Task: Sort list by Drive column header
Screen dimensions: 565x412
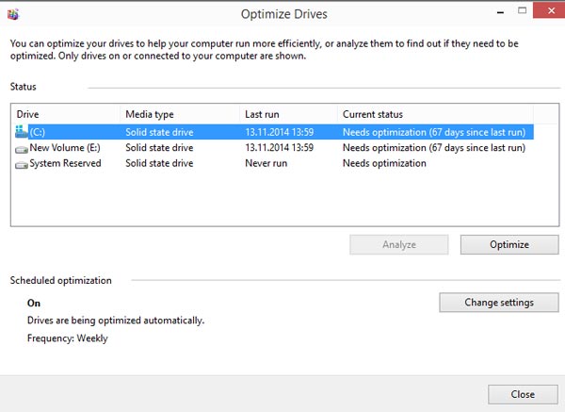Action: tap(66, 114)
